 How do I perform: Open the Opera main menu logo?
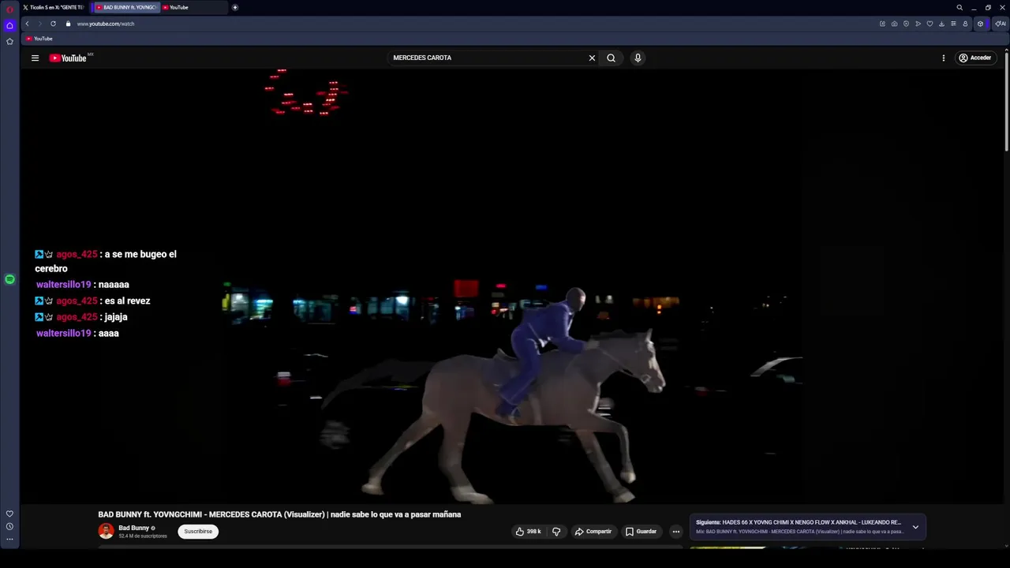pos(9,9)
